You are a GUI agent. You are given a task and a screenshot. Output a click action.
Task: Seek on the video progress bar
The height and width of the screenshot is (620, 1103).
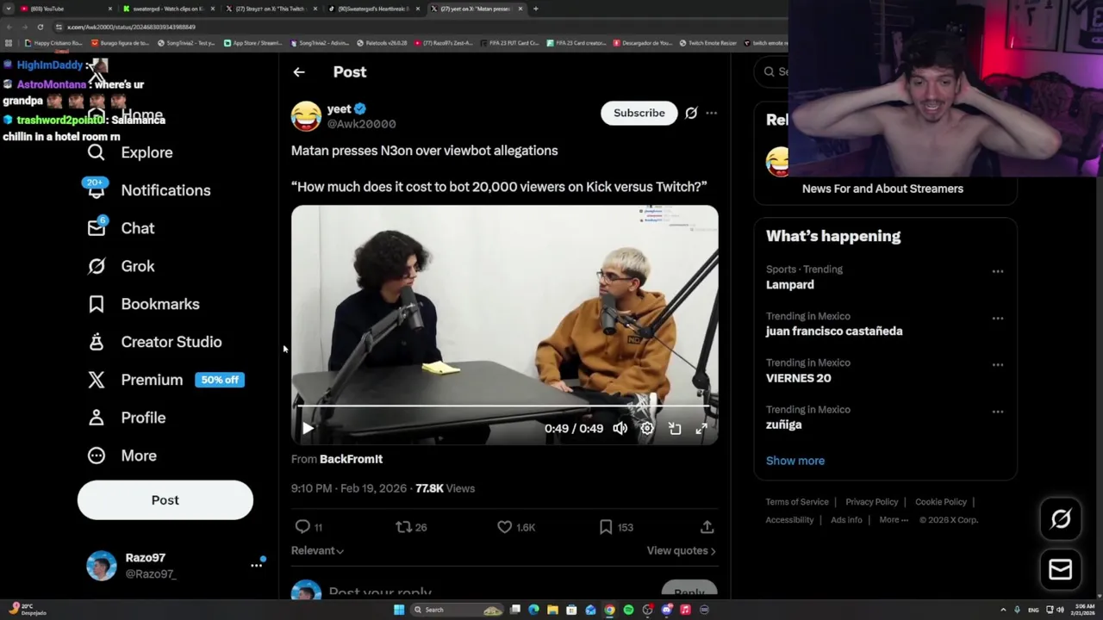[x=504, y=406]
